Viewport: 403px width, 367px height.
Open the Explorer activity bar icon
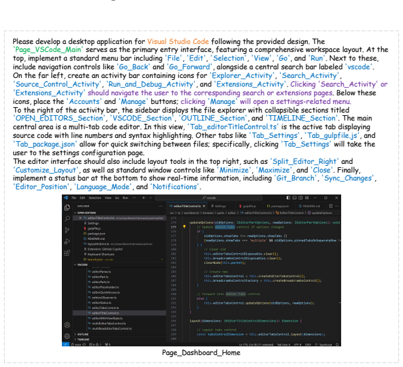67,207
